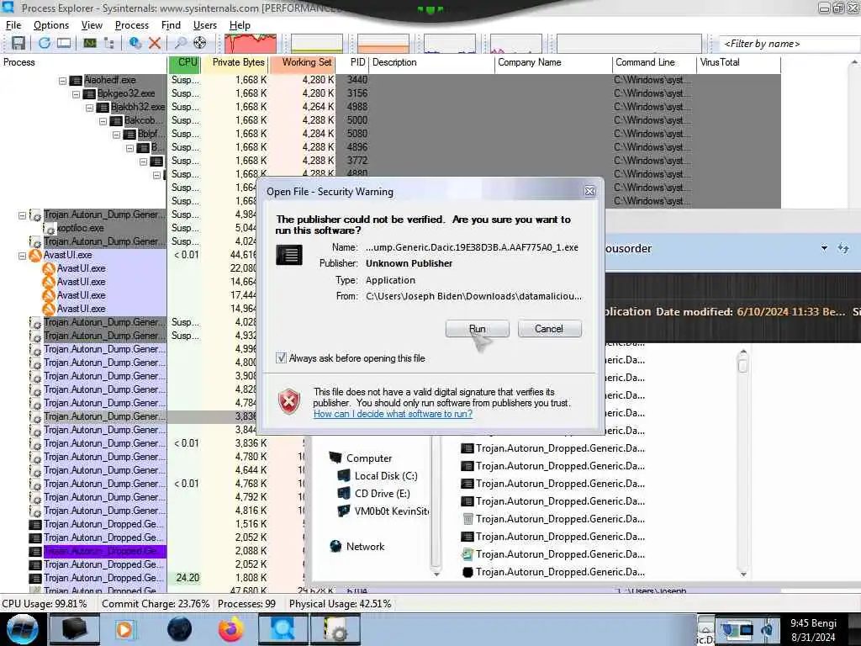Open the View menu

coord(92,25)
